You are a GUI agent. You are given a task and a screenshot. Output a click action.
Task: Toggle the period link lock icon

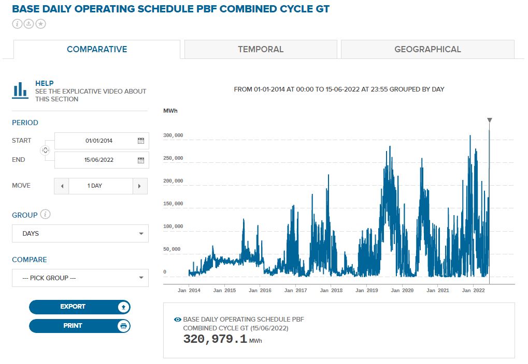click(45, 150)
